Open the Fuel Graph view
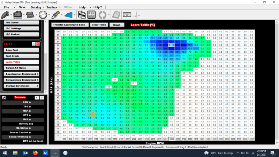The width and height of the screenshot is (279, 157). (21, 56)
